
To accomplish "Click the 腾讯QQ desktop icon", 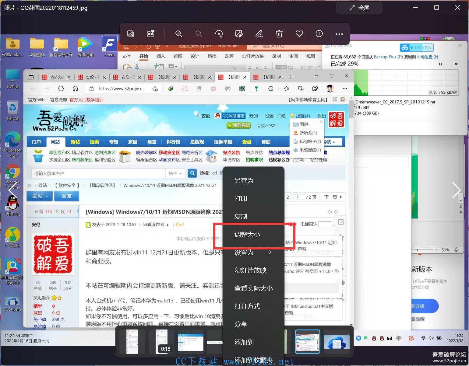I will [x=12, y=206].
